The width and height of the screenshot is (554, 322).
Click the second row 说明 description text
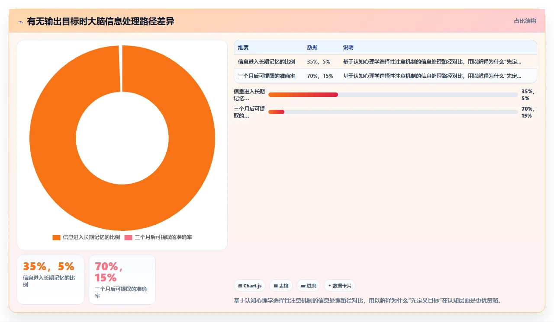pyautogui.click(x=432, y=76)
